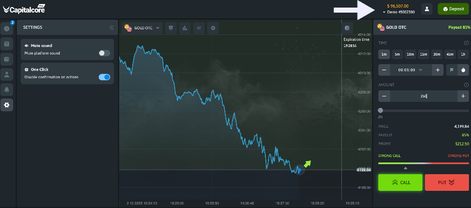Click the Capitalcore logo
Image resolution: width=471 pixels, height=208 pixels.
coord(24,9)
